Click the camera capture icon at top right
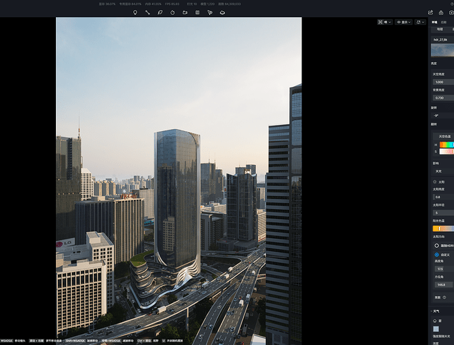The width and height of the screenshot is (454, 345). [x=451, y=12]
